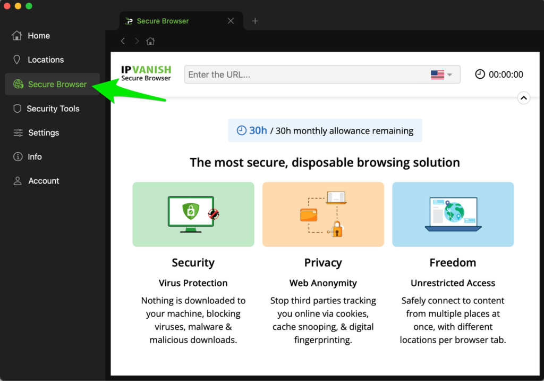
Task: Collapse the header with chevron-up button
Action: (x=523, y=98)
